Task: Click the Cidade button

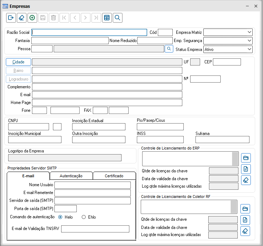Action: [18, 62]
